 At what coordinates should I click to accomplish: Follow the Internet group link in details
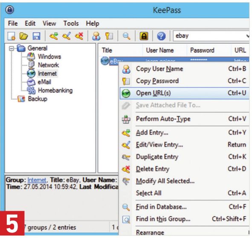tap(37, 180)
